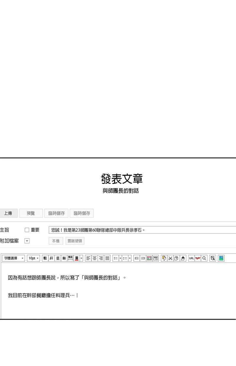Click the 與師團長的對話 subtitle
Image resolution: width=236 pixels, height=366 pixels.
(x=121, y=191)
